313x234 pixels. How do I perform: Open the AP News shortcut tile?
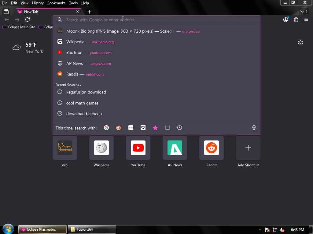(175, 148)
